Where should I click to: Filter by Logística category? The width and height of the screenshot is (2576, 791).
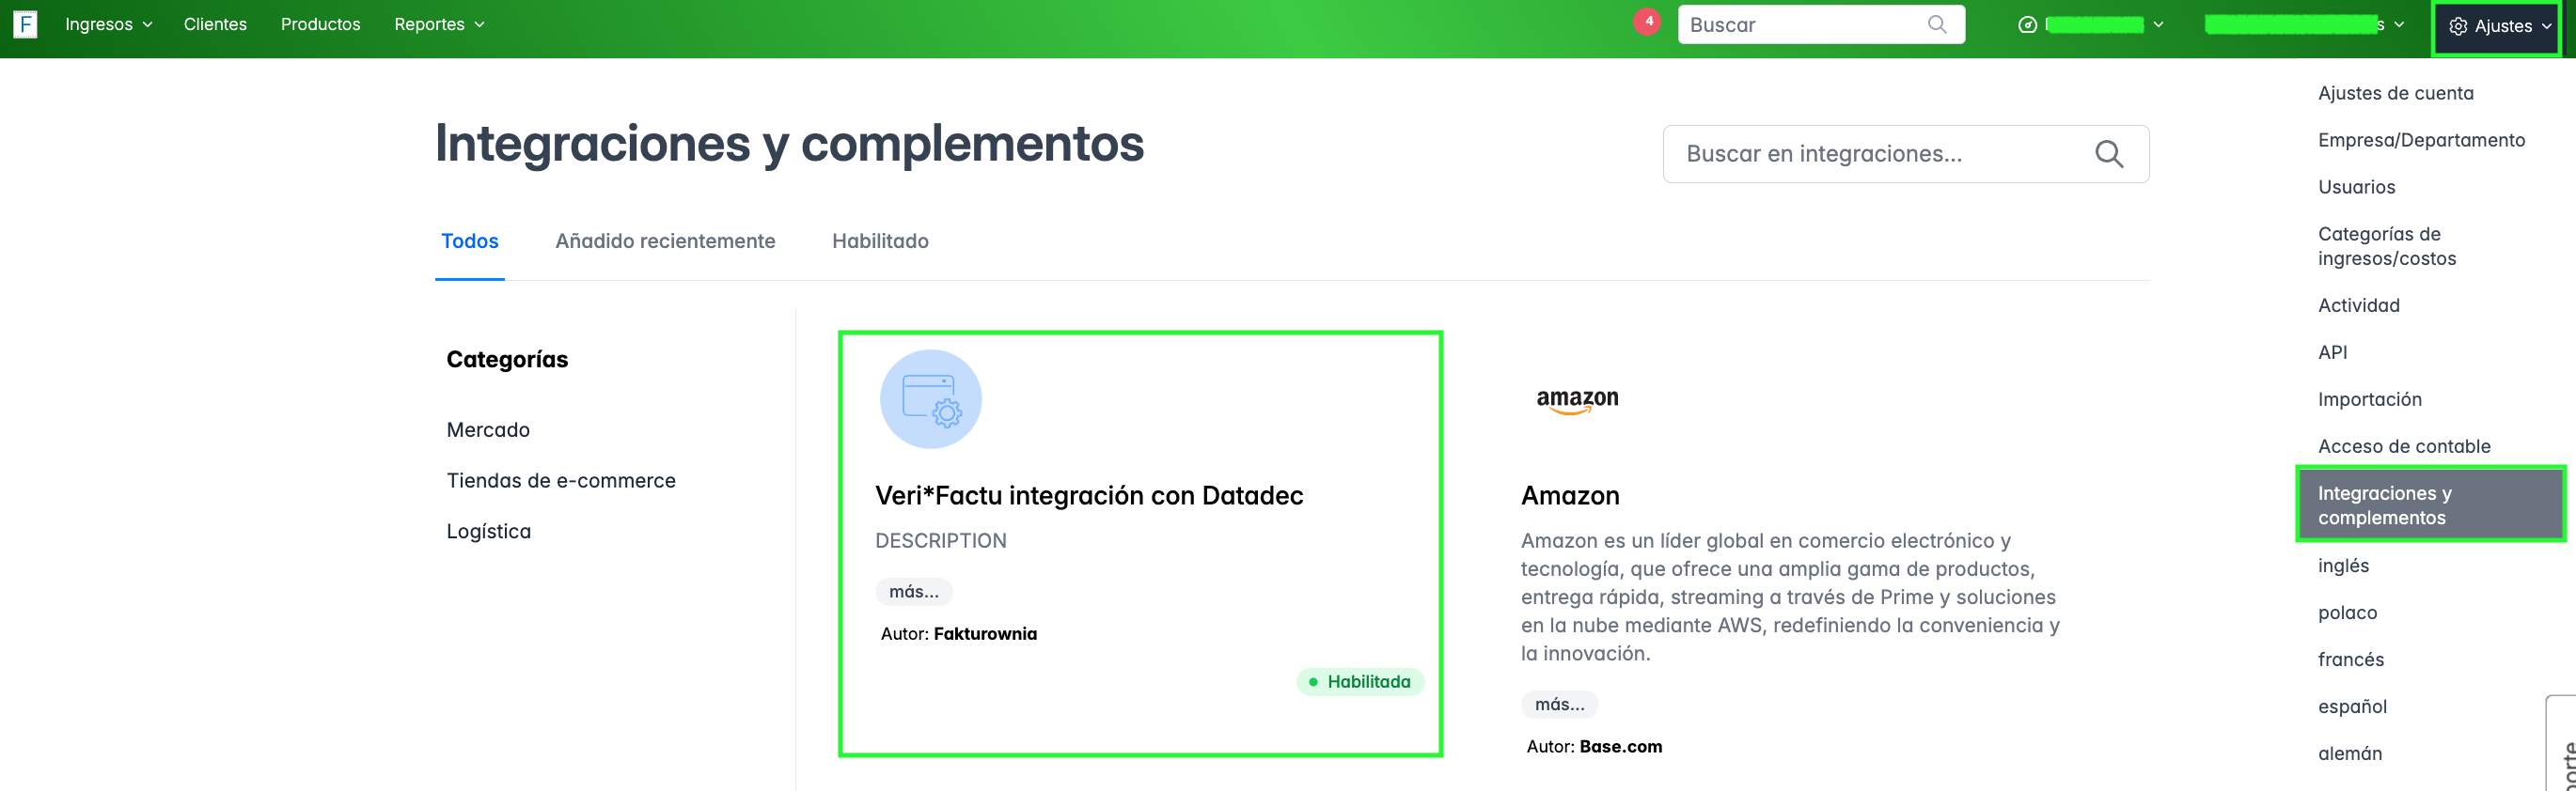tap(488, 532)
